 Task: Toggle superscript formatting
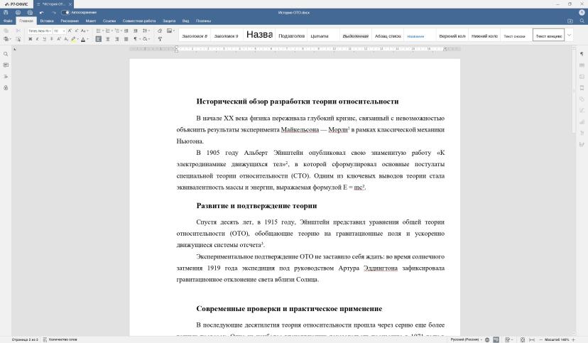(x=59, y=39)
